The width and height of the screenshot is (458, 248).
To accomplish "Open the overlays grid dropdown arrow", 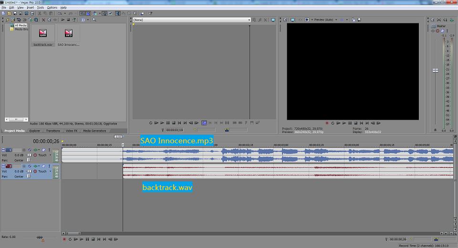I will (347, 20).
